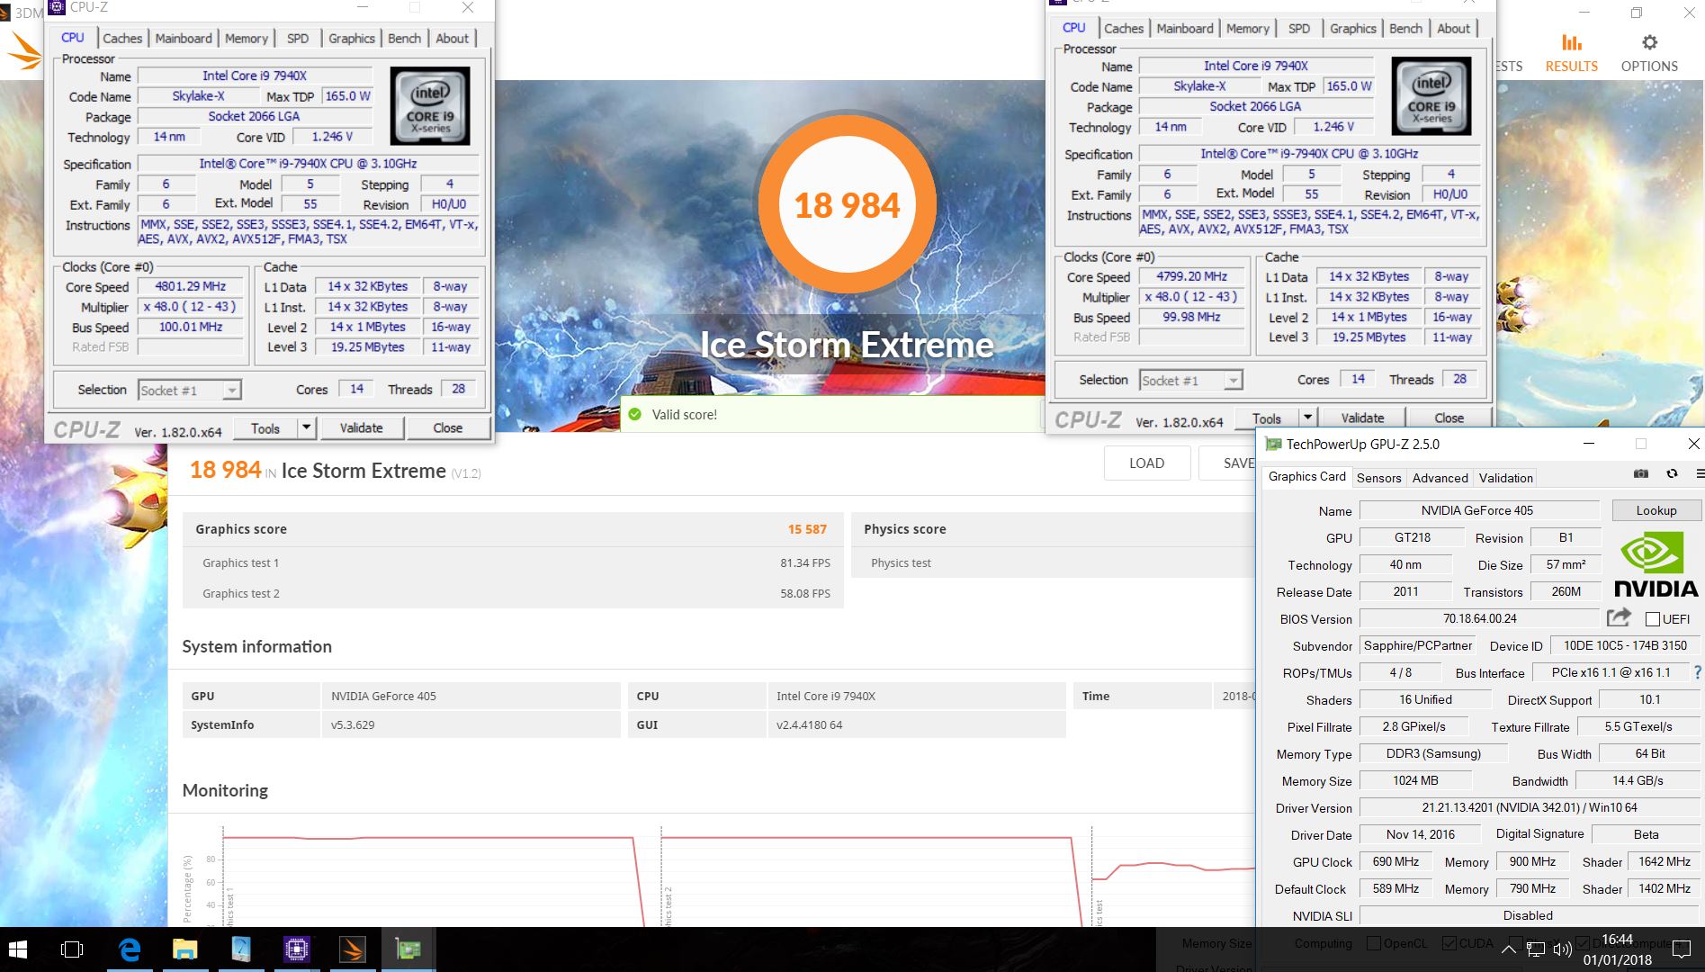The height and width of the screenshot is (972, 1705).
Task: Click left CPU-Z title bar app icon
Action: (57, 7)
